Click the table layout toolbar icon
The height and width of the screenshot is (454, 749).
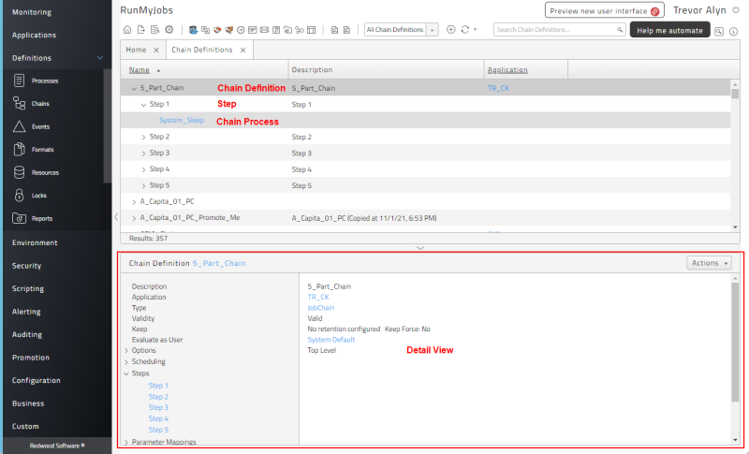(x=312, y=30)
